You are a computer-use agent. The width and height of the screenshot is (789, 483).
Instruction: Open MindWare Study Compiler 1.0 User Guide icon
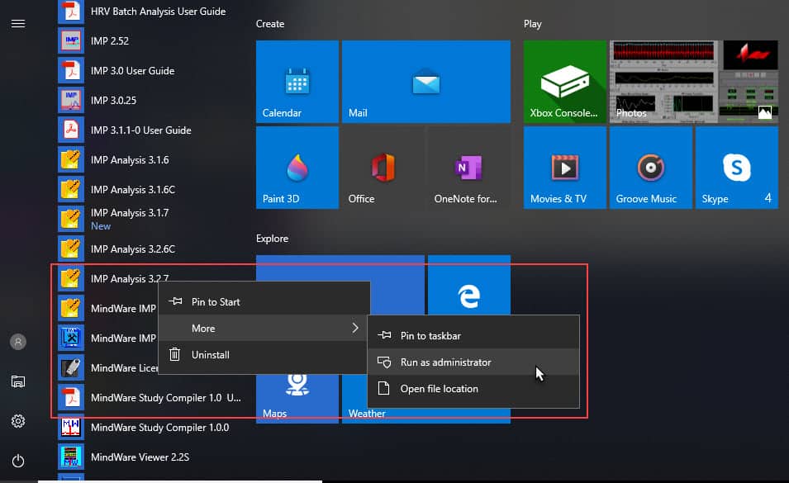pos(71,398)
